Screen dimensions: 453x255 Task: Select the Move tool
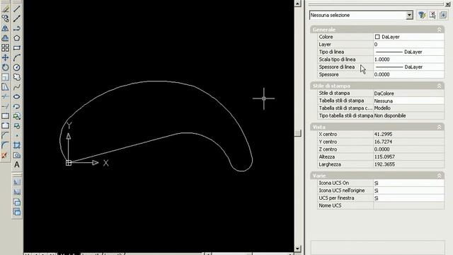5,57
